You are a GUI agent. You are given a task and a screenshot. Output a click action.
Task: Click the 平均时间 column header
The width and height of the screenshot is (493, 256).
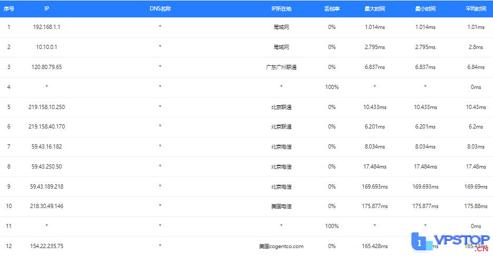click(x=476, y=9)
